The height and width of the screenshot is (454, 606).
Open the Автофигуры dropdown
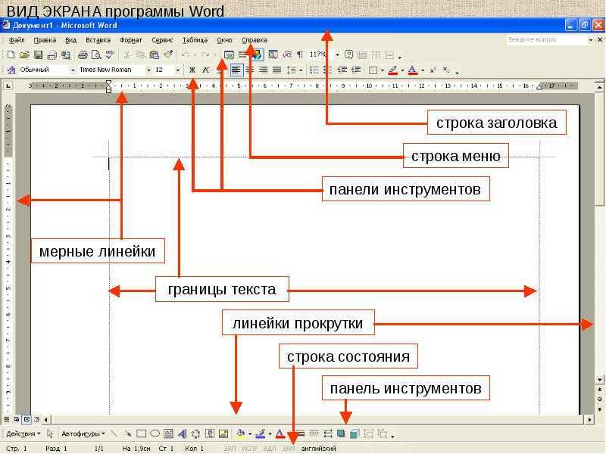(x=83, y=434)
